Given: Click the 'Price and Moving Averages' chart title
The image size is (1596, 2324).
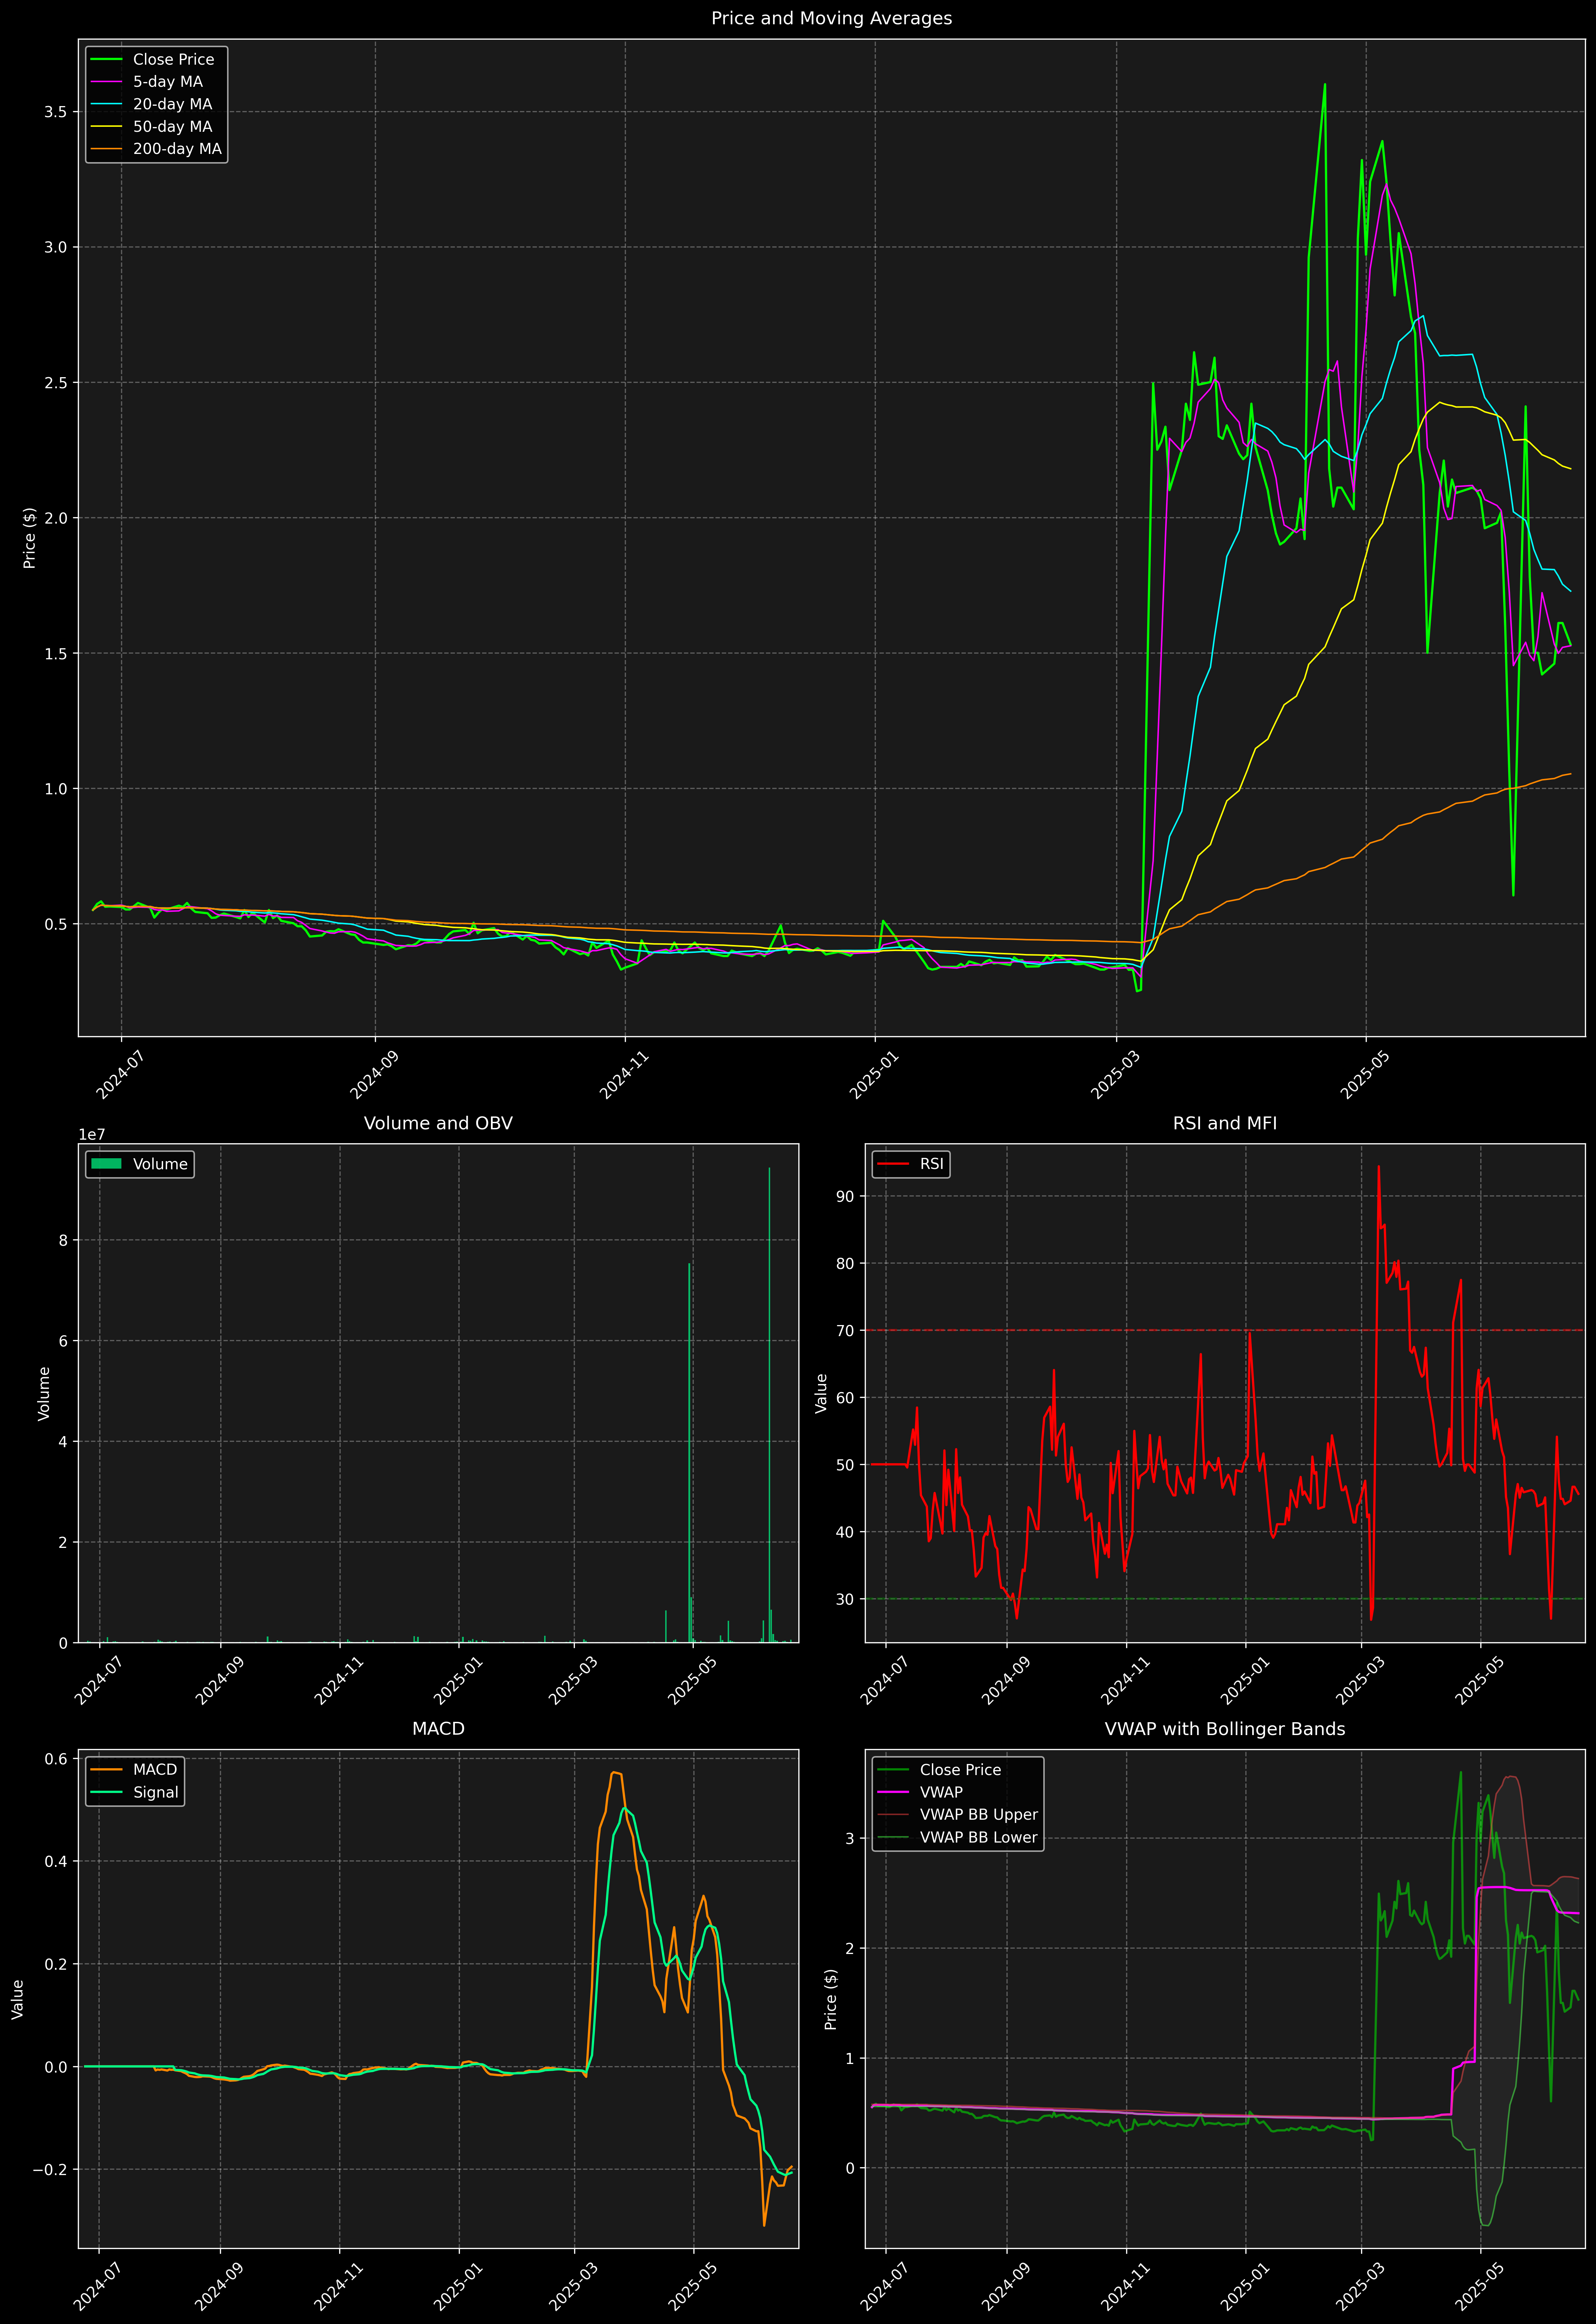Looking at the screenshot, I should [831, 18].
